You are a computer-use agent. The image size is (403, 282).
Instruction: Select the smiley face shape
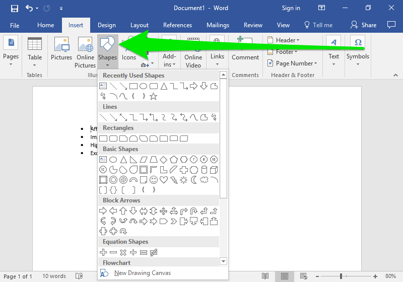point(154,180)
